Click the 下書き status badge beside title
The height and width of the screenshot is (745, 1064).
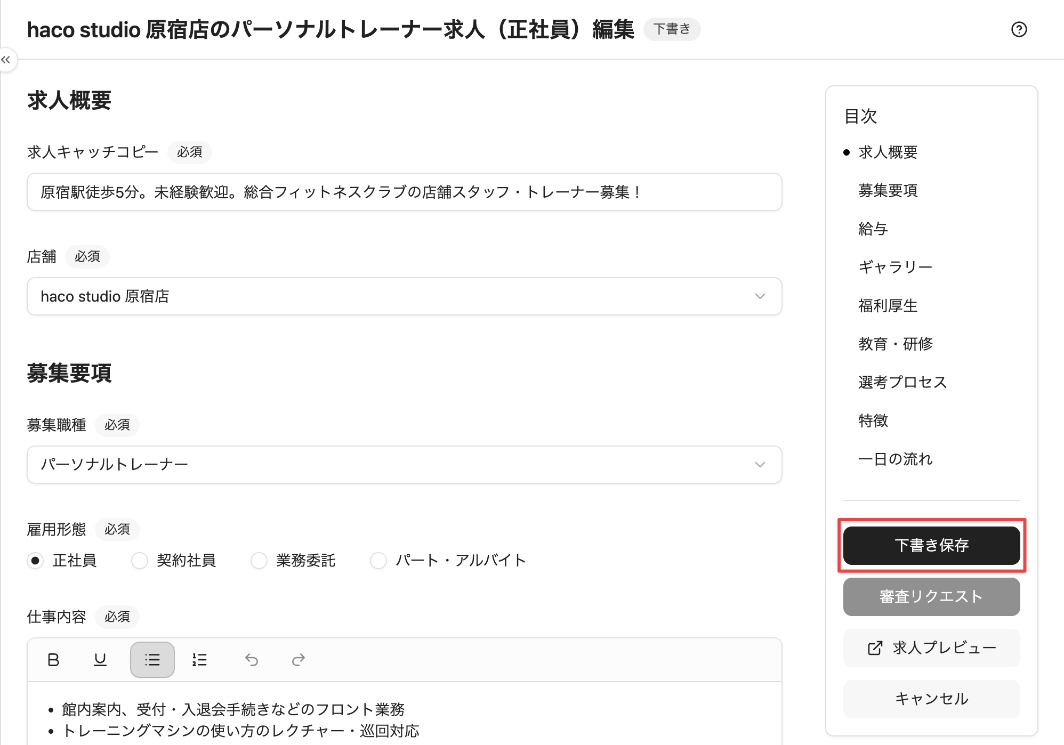tap(672, 29)
